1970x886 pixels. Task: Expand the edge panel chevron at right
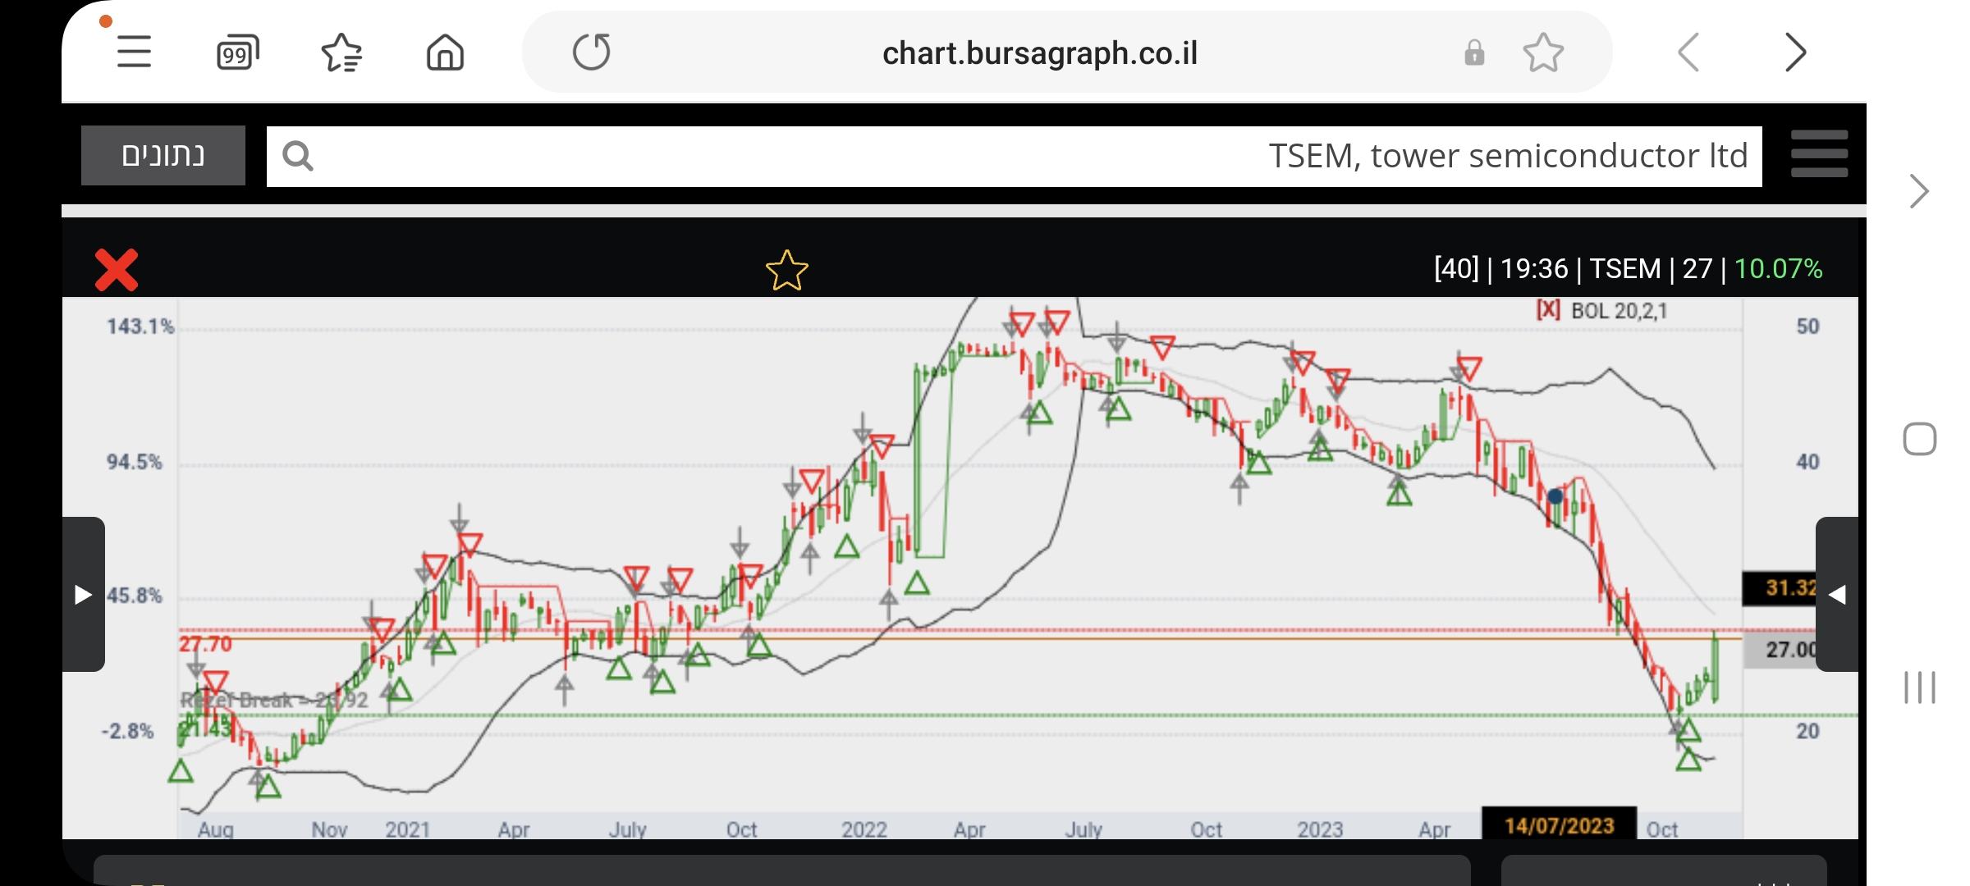click(x=1918, y=191)
